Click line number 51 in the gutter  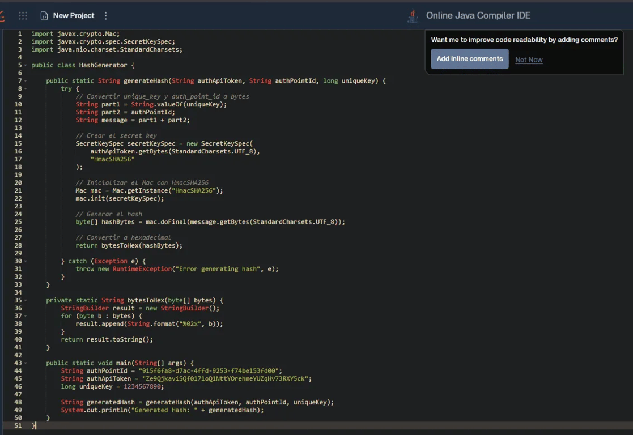click(18, 425)
